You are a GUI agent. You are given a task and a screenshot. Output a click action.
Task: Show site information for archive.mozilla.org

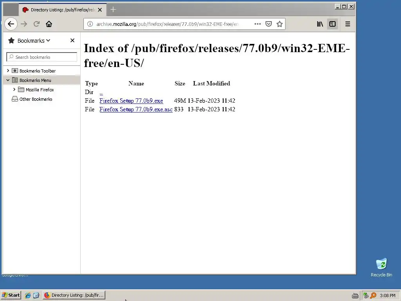tap(90, 24)
